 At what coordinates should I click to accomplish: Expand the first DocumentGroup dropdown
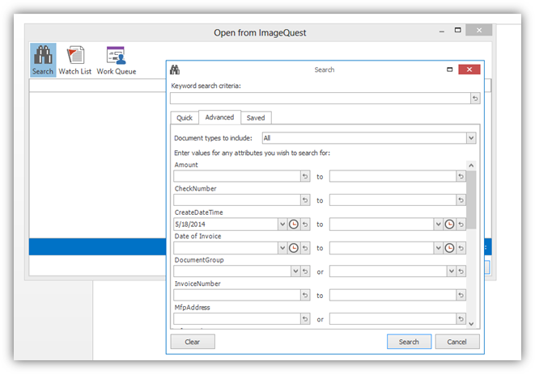(295, 271)
